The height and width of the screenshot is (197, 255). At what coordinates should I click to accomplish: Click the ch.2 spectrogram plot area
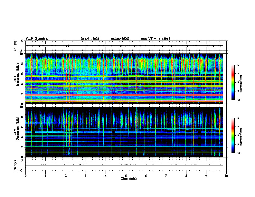[x=124, y=132]
